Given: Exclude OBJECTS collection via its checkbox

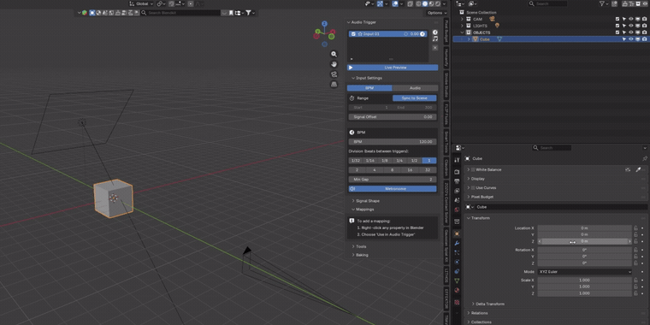Looking at the screenshot, I should click(x=617, y=32).
